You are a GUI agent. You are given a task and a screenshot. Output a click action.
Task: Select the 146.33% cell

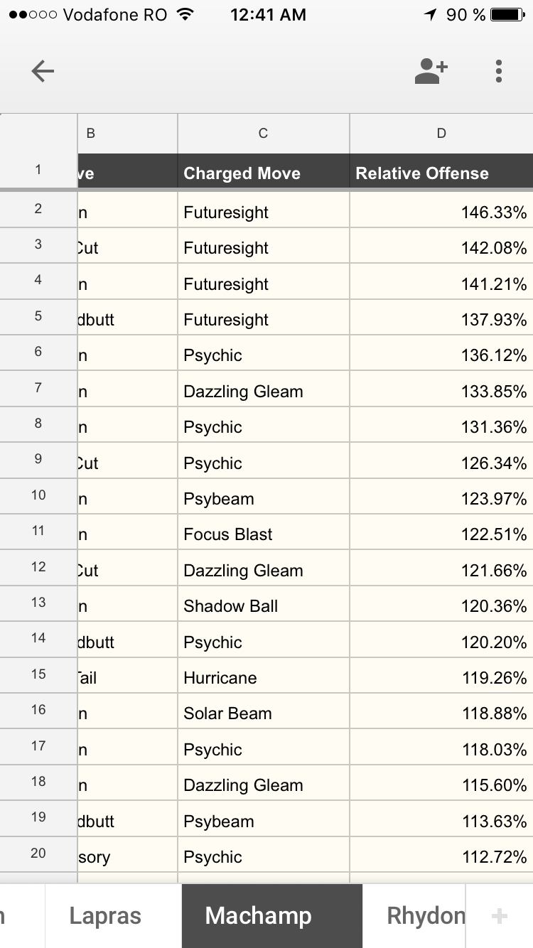tap(441, 211)
